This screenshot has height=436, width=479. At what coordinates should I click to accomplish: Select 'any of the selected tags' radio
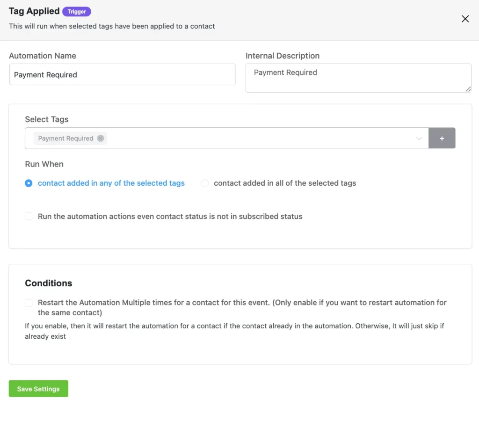tap(29, 183)
